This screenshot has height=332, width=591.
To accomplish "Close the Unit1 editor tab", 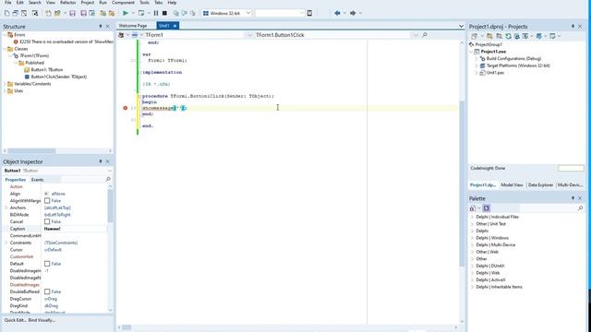I will tap(175, 26).
